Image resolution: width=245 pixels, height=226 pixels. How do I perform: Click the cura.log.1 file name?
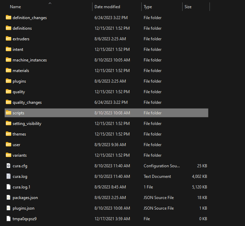click(21, 187)
